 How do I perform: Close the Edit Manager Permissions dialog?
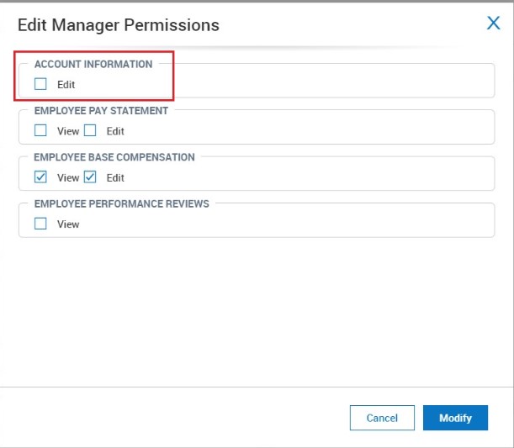(x=494, y=24)
